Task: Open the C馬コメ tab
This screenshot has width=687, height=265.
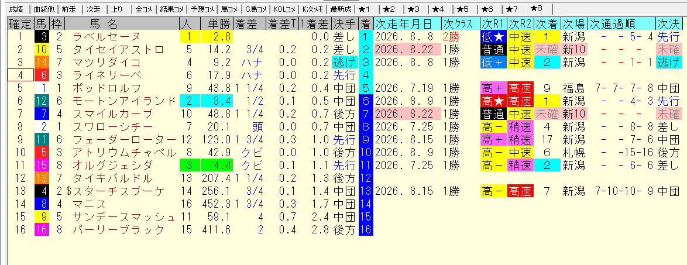Action: click(256, 9)
